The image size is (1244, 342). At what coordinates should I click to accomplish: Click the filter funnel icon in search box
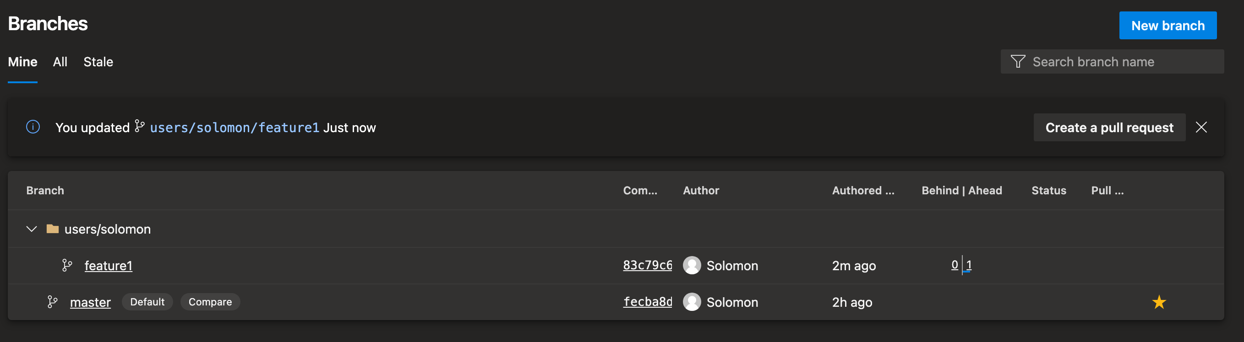coord(1018,61)
